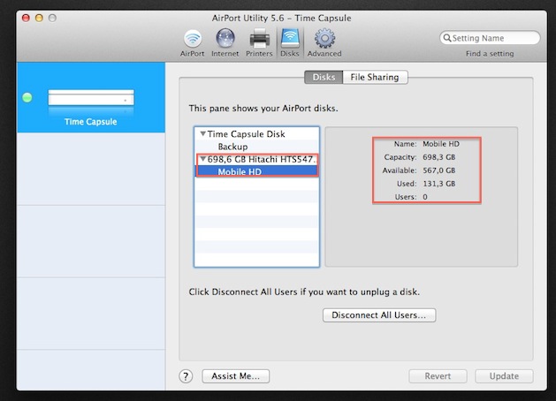Click the Available value 567,0 GB
Image resolution: width=556 pixels, height=401 pixels.
point(439,170)
